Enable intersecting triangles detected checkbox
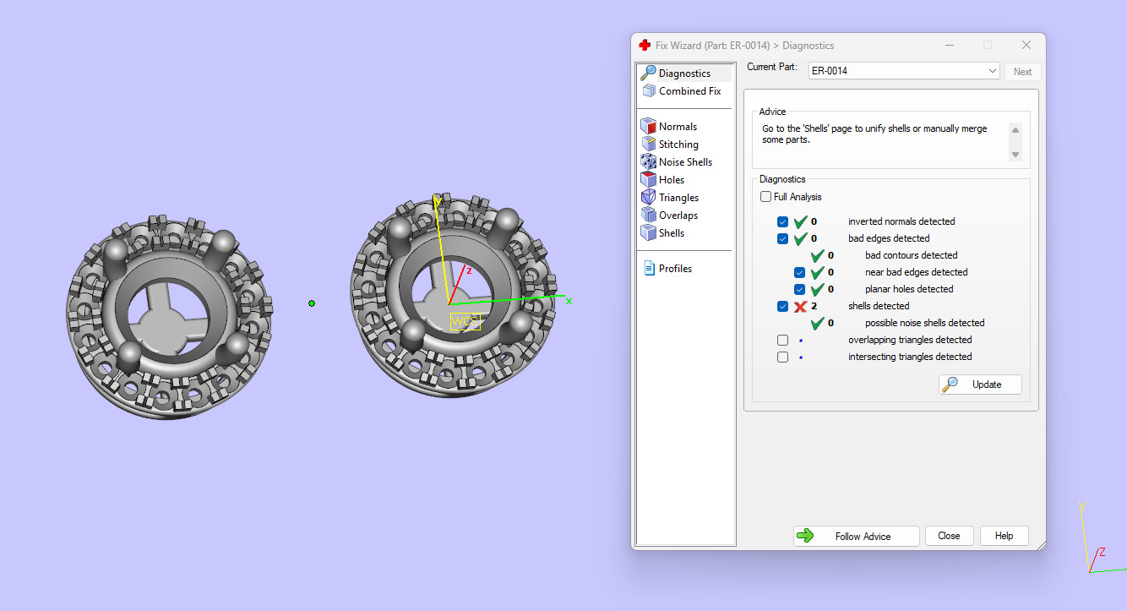The width and height of the screenshot is (1127, 611). pos(782,357)
